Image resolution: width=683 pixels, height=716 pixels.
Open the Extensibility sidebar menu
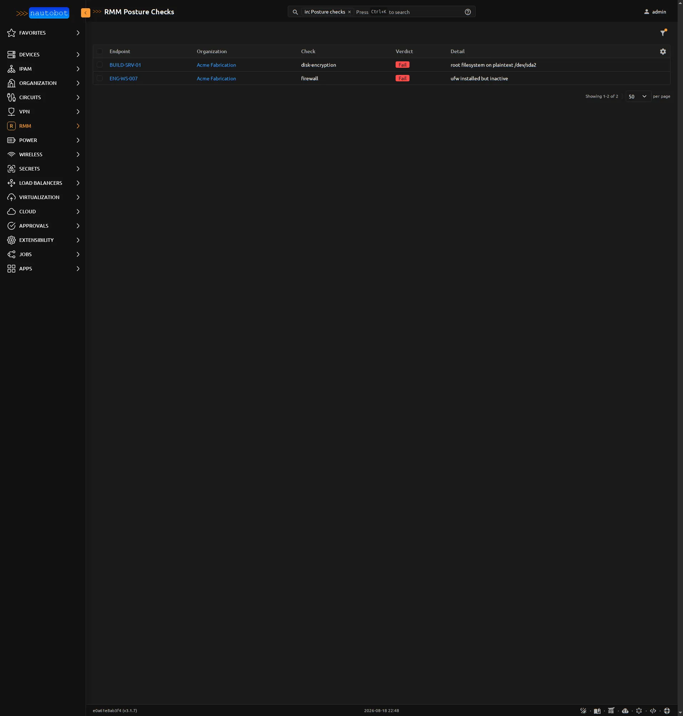click(x=43, y=240)
